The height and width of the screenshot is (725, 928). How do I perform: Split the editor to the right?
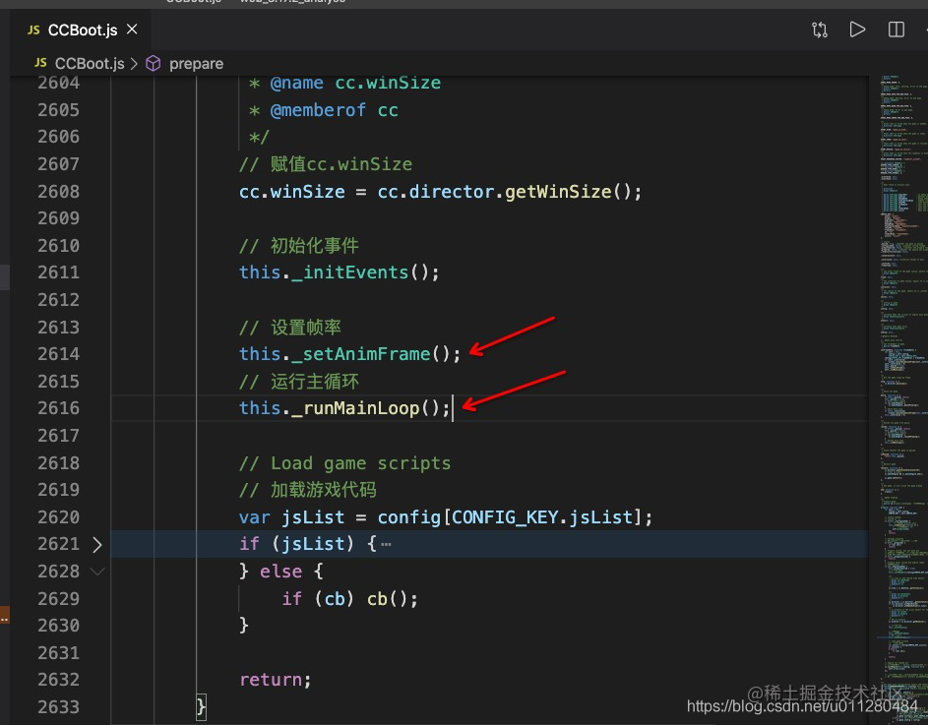[897, 30]
